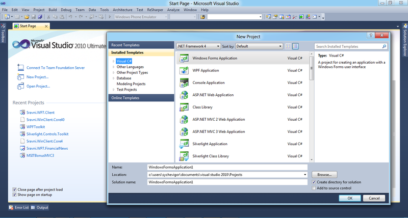Open Solution Explorer from the toolbar icon
The height and width of the screenshot is (218, 408).
[x=268, y=17]
